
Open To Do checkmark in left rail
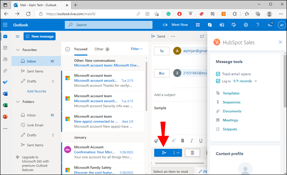[x=5, y=82]
